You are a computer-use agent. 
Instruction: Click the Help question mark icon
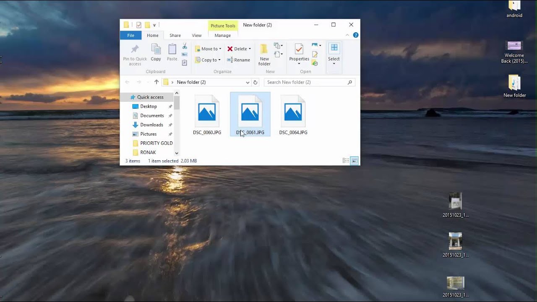[x=356, y=36]
